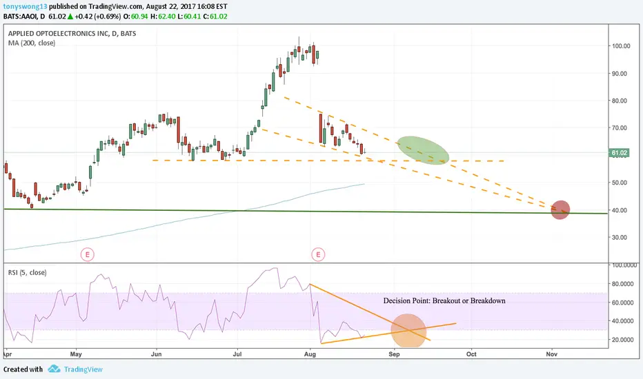The width and height of the screenshot is (643, 379).
Task: Click the Jun label on time axis
Action: click(156, 354)
